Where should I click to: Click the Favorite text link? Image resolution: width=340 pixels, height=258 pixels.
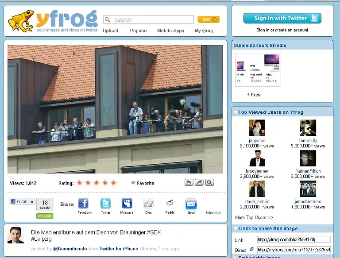(x=145, y=183)
